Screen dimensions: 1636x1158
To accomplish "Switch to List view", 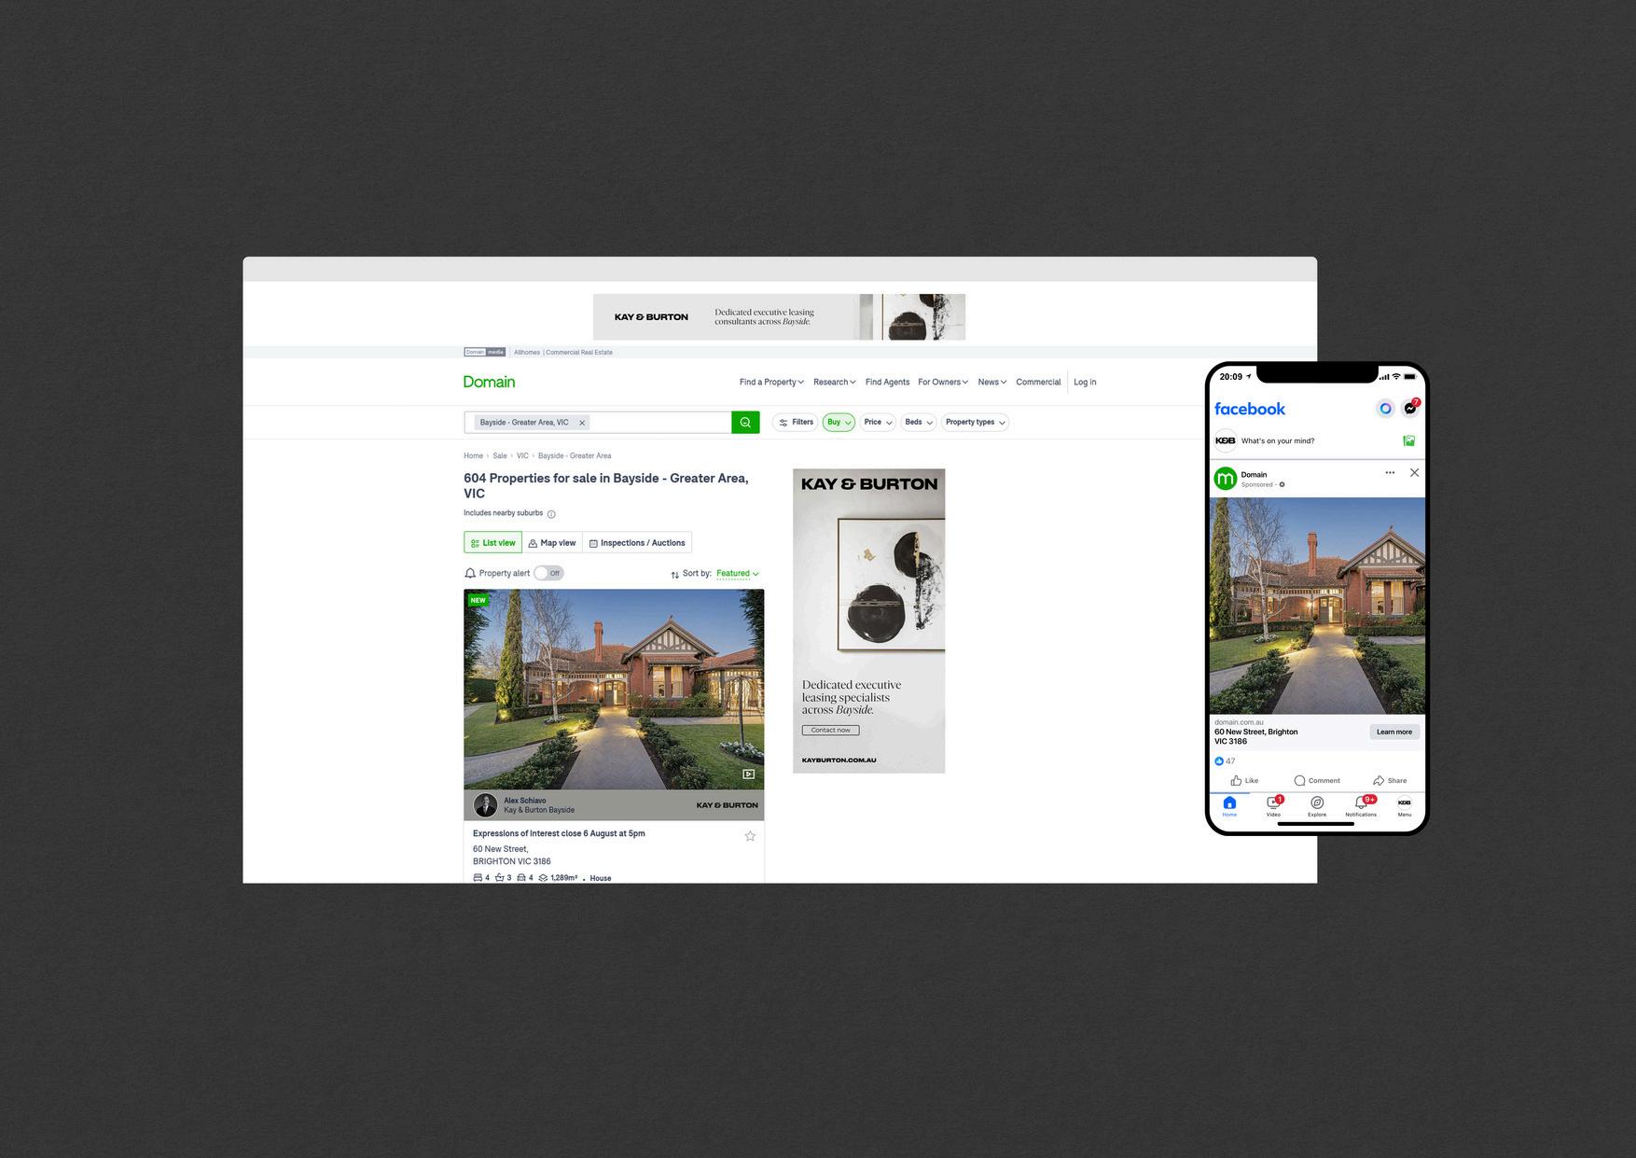I will [x=492, y=543].
